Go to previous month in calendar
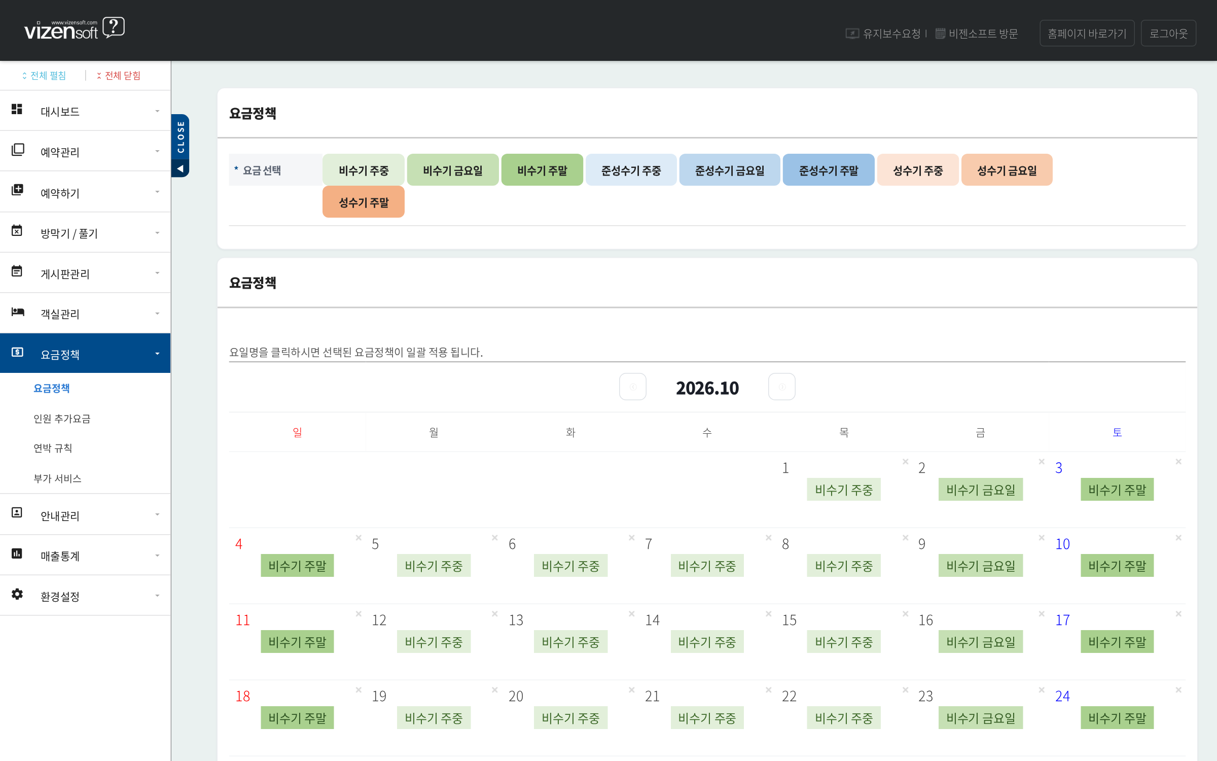Screen dimensions: 1217x761 click(633, 387)
